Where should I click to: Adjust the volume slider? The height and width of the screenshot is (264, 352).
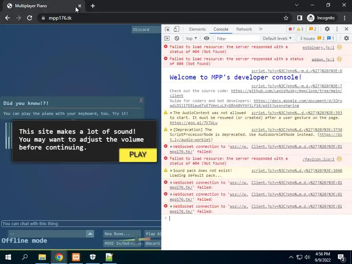pyautogui.click(x=137, y=240)
